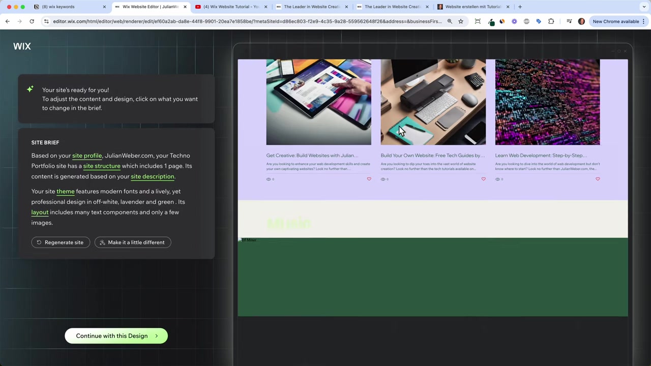Open the purple gear-shaped extension
The height and width of the screenshot is (366, 651).
point(514,21)
